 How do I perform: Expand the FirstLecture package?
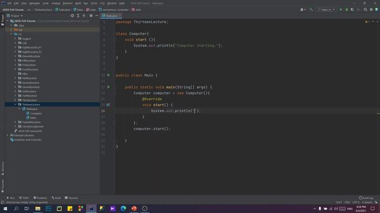15,65
